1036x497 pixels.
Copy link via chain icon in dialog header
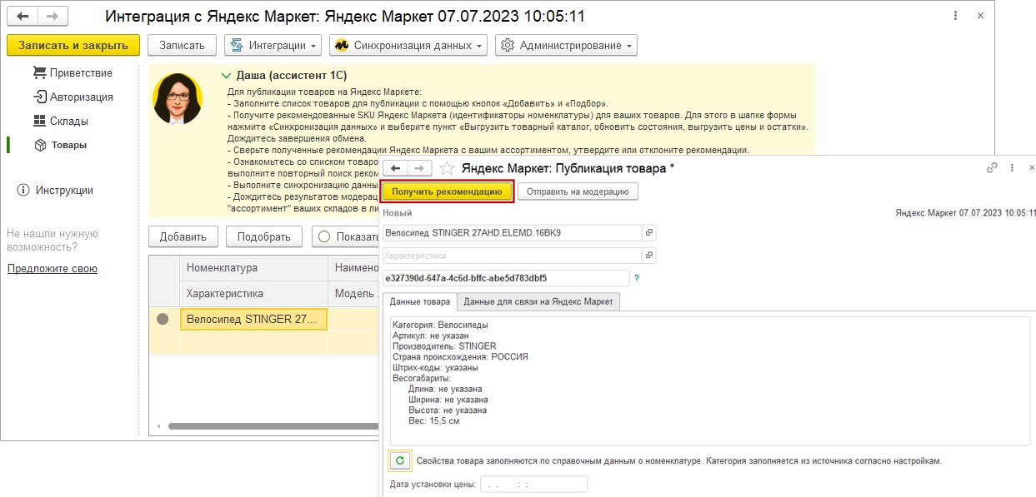[992, 167]
